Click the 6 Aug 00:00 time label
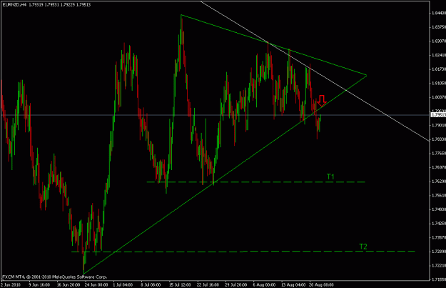 [264, 284]
